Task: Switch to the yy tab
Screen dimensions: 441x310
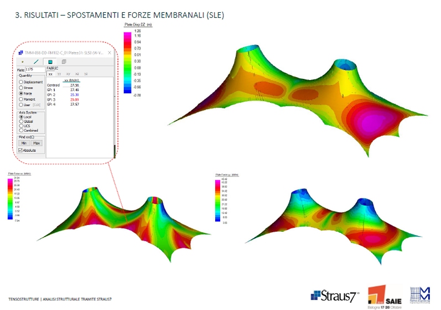Action: (x=59, y=74)
